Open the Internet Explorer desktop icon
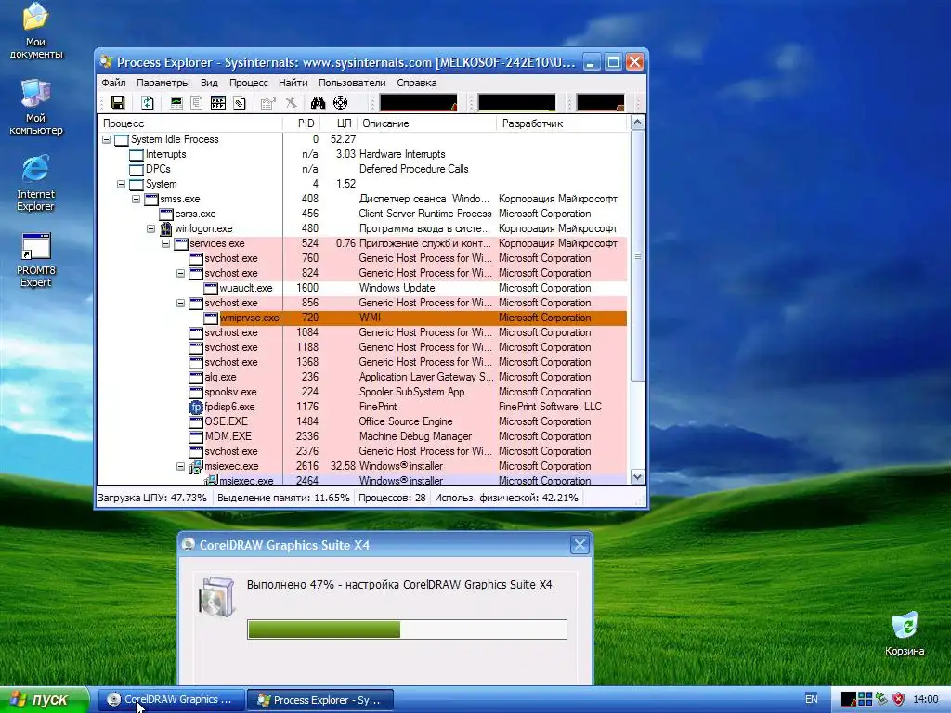 click(36, 183)
